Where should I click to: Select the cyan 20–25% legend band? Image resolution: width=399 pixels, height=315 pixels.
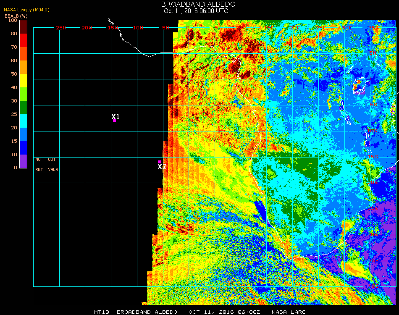pyautogui.click(x=24, y=121)
